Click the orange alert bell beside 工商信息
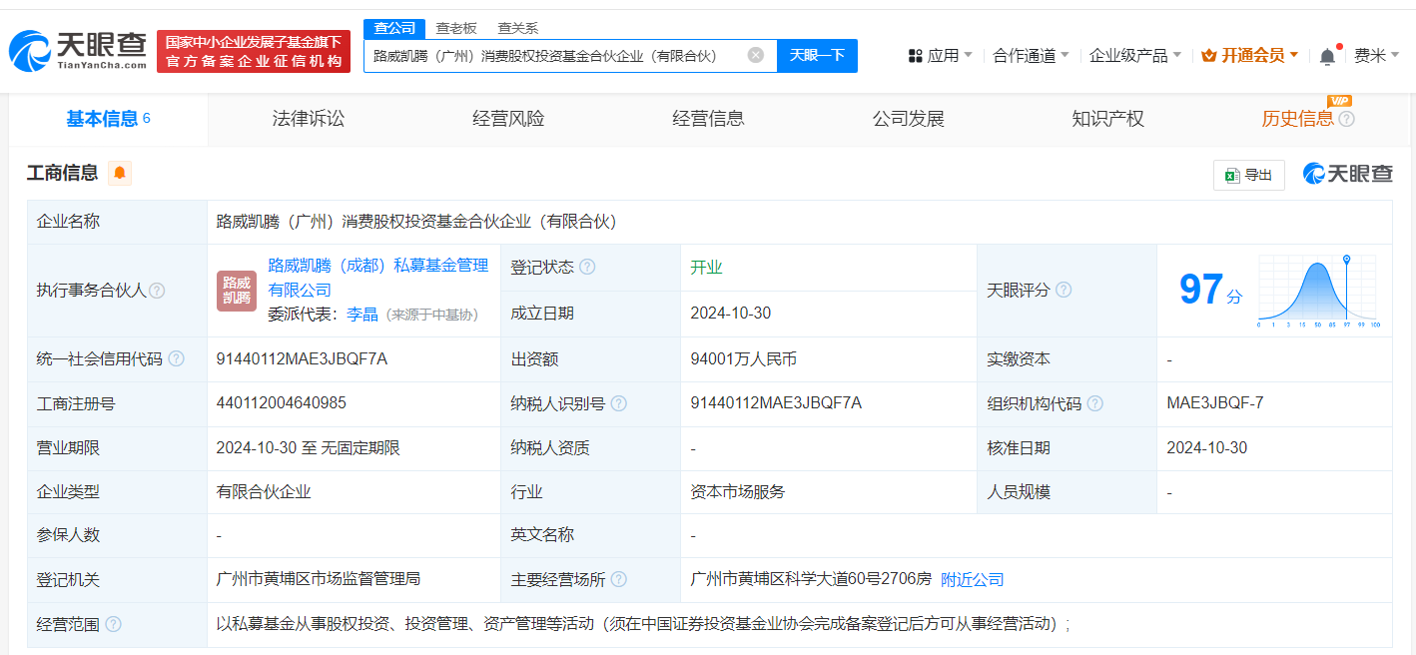Screen dimensions: 1416x655 click(x=120, y=174)
